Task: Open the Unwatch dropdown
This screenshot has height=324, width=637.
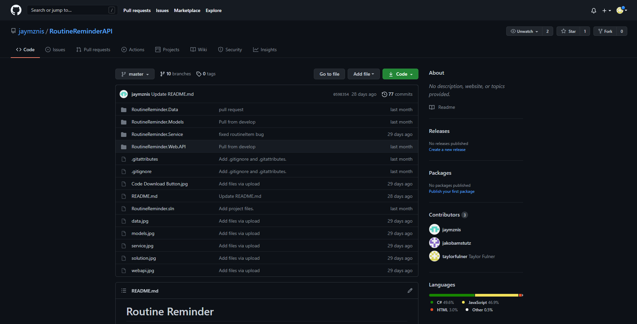Action: (x=524, y=31)
